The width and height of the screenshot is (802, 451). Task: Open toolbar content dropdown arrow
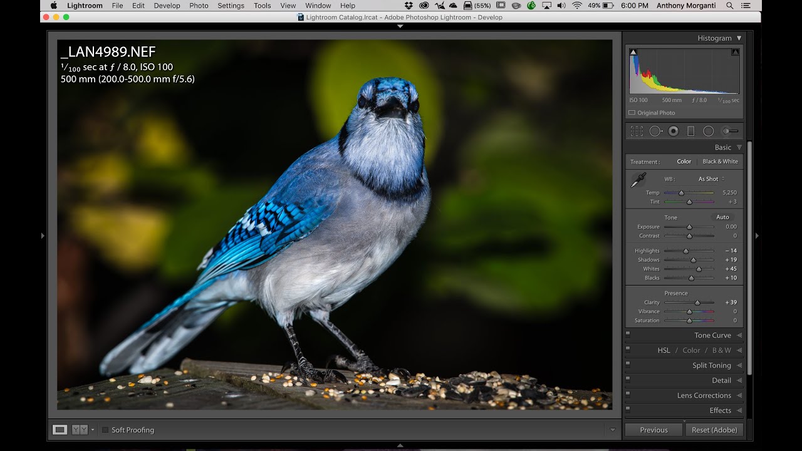[613, 430]
